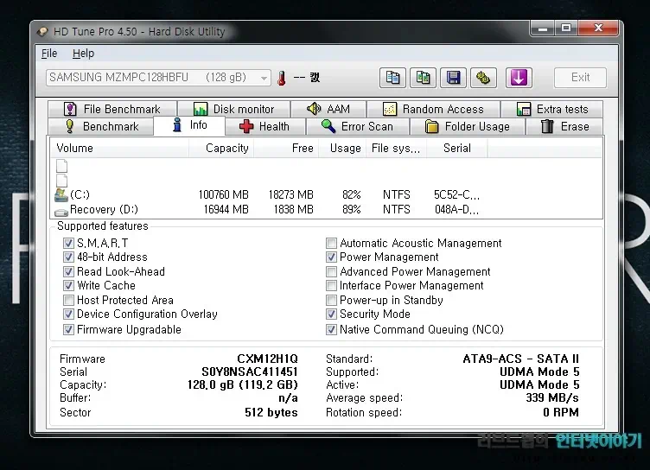Image resolution: width=650 pixels, height=470 pixels.
Task: Open the options wrench icon in toolbar
Action: pyautogui.click(x=483, y=78)
